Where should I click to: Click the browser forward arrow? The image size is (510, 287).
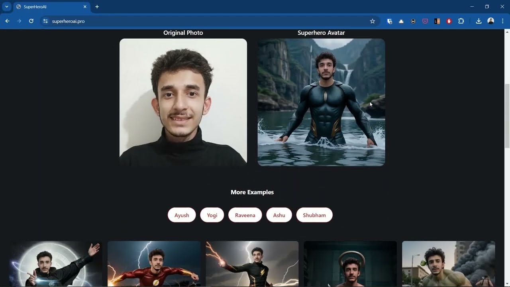tap(19, 21)
